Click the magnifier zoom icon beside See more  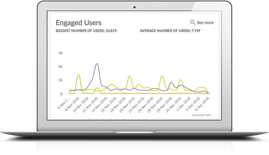pos(193,22)
